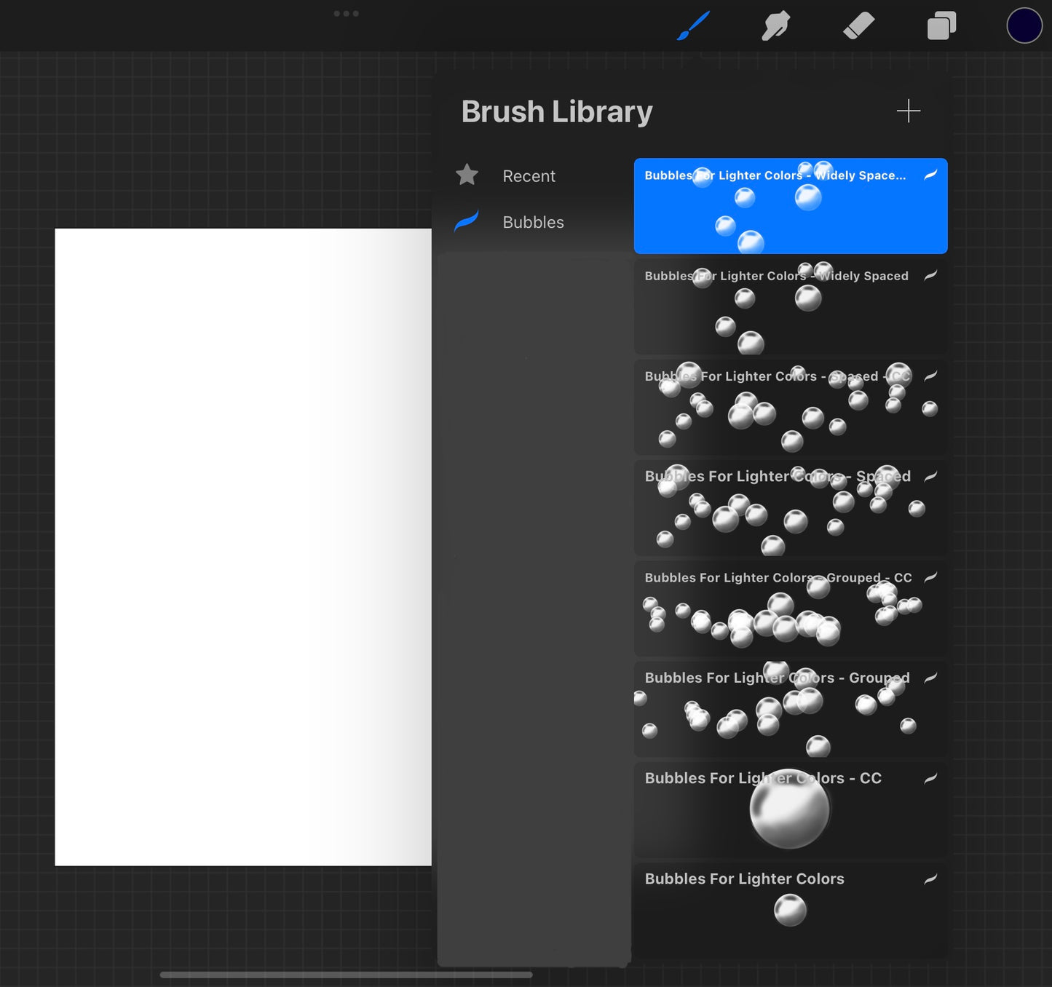
Task: Click the three dots at top
Action: [x=346, y=14]
